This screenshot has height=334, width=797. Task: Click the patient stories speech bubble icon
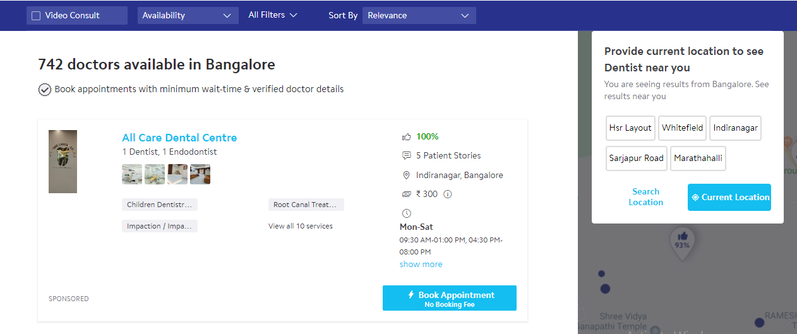[406, 155]
